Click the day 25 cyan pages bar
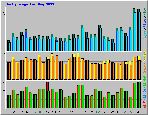The image size is (148, 115). (x=114, y=47)
